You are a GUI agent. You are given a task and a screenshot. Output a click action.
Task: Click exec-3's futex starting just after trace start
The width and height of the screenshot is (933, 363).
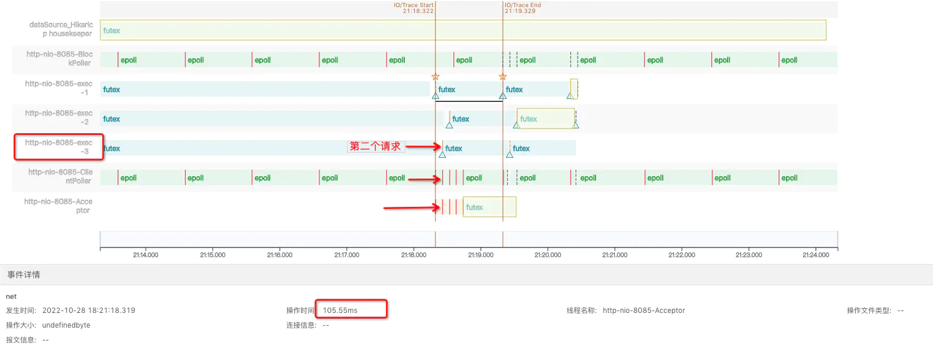476,148
